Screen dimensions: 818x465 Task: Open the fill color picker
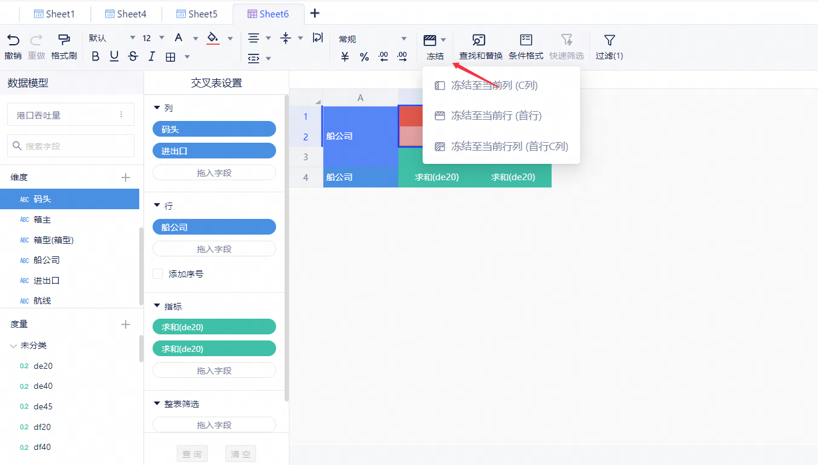click(x=213, y=38)
